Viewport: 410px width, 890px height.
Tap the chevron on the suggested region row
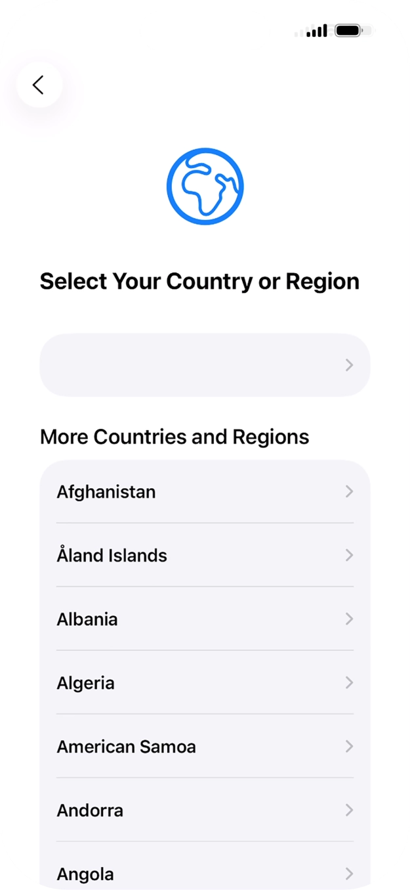[x=348, y=365]
